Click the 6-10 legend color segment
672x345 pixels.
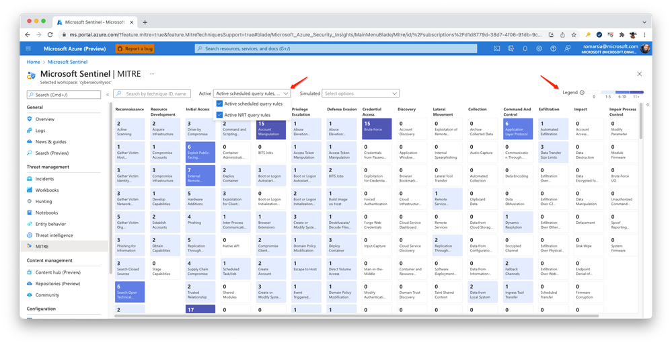(622, 92)
